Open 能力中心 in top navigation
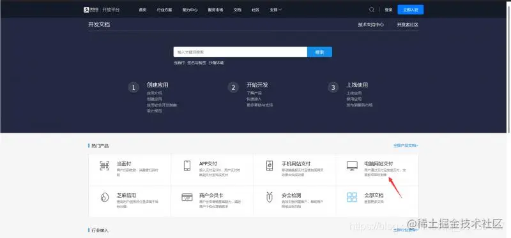The height and width of the screenshot is (238, 511). [x=190, y=10]
